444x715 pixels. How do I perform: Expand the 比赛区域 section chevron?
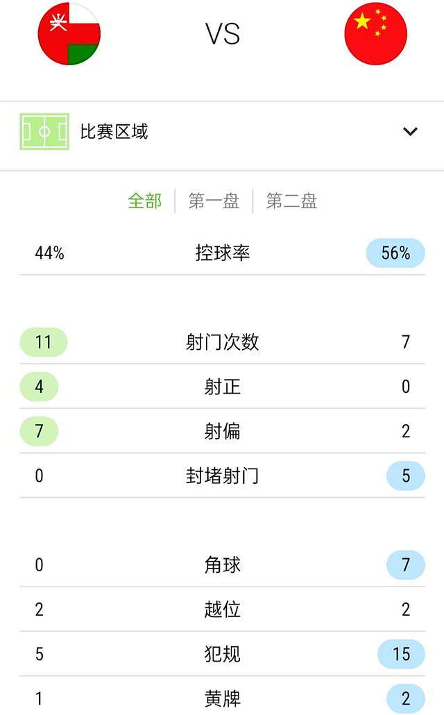pos(410,130)
